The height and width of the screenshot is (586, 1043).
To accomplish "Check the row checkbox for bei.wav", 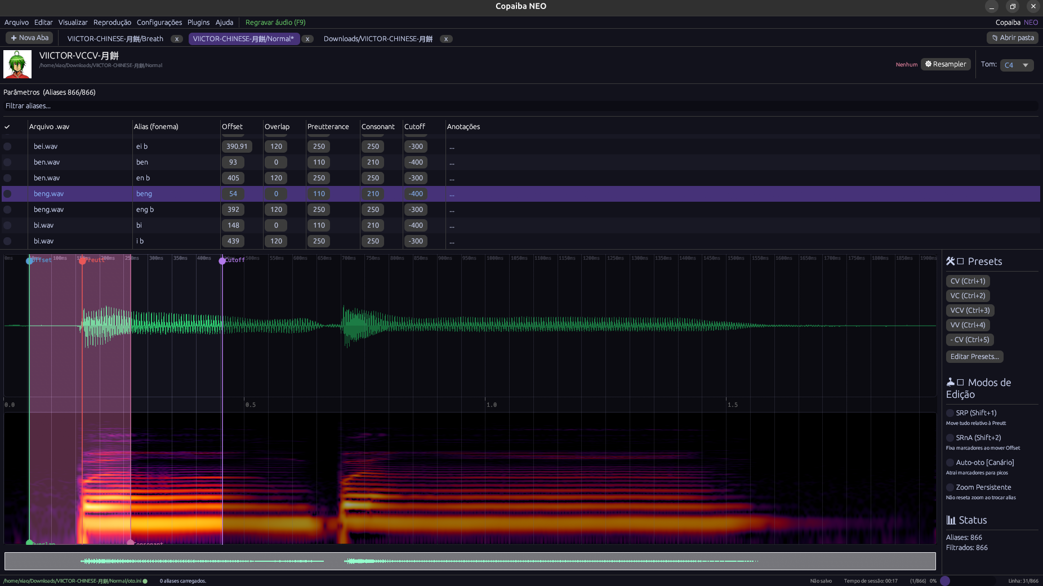I will click(x=7, y=146).
